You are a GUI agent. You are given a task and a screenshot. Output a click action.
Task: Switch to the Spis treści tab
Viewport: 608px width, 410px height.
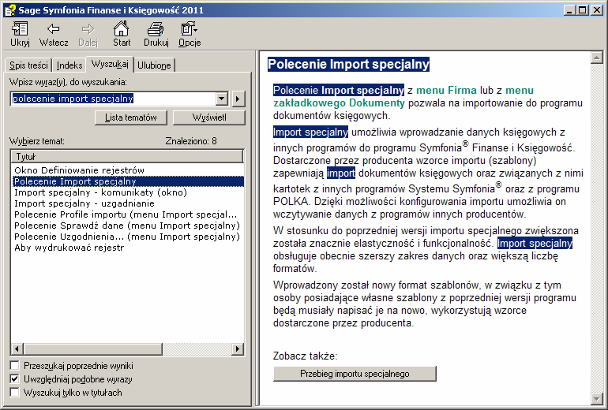tap(28, 65)
